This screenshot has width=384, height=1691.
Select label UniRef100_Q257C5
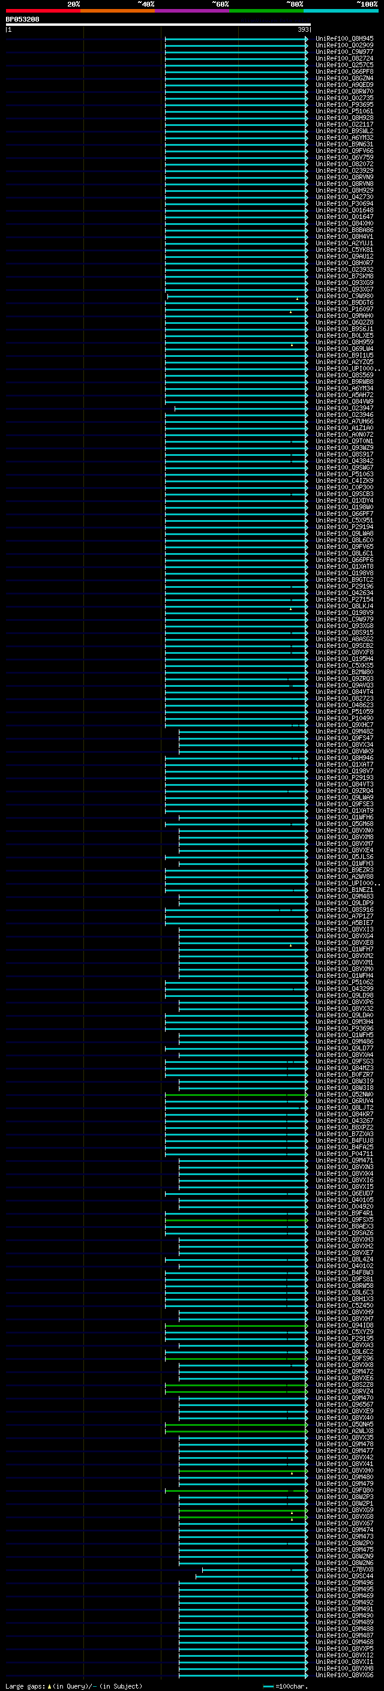click(x=344, y=65)
